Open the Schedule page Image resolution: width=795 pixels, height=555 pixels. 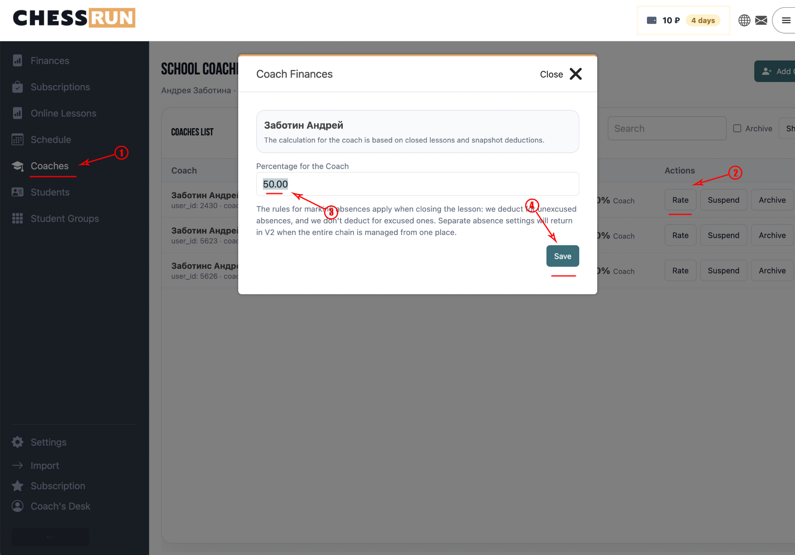51,139
